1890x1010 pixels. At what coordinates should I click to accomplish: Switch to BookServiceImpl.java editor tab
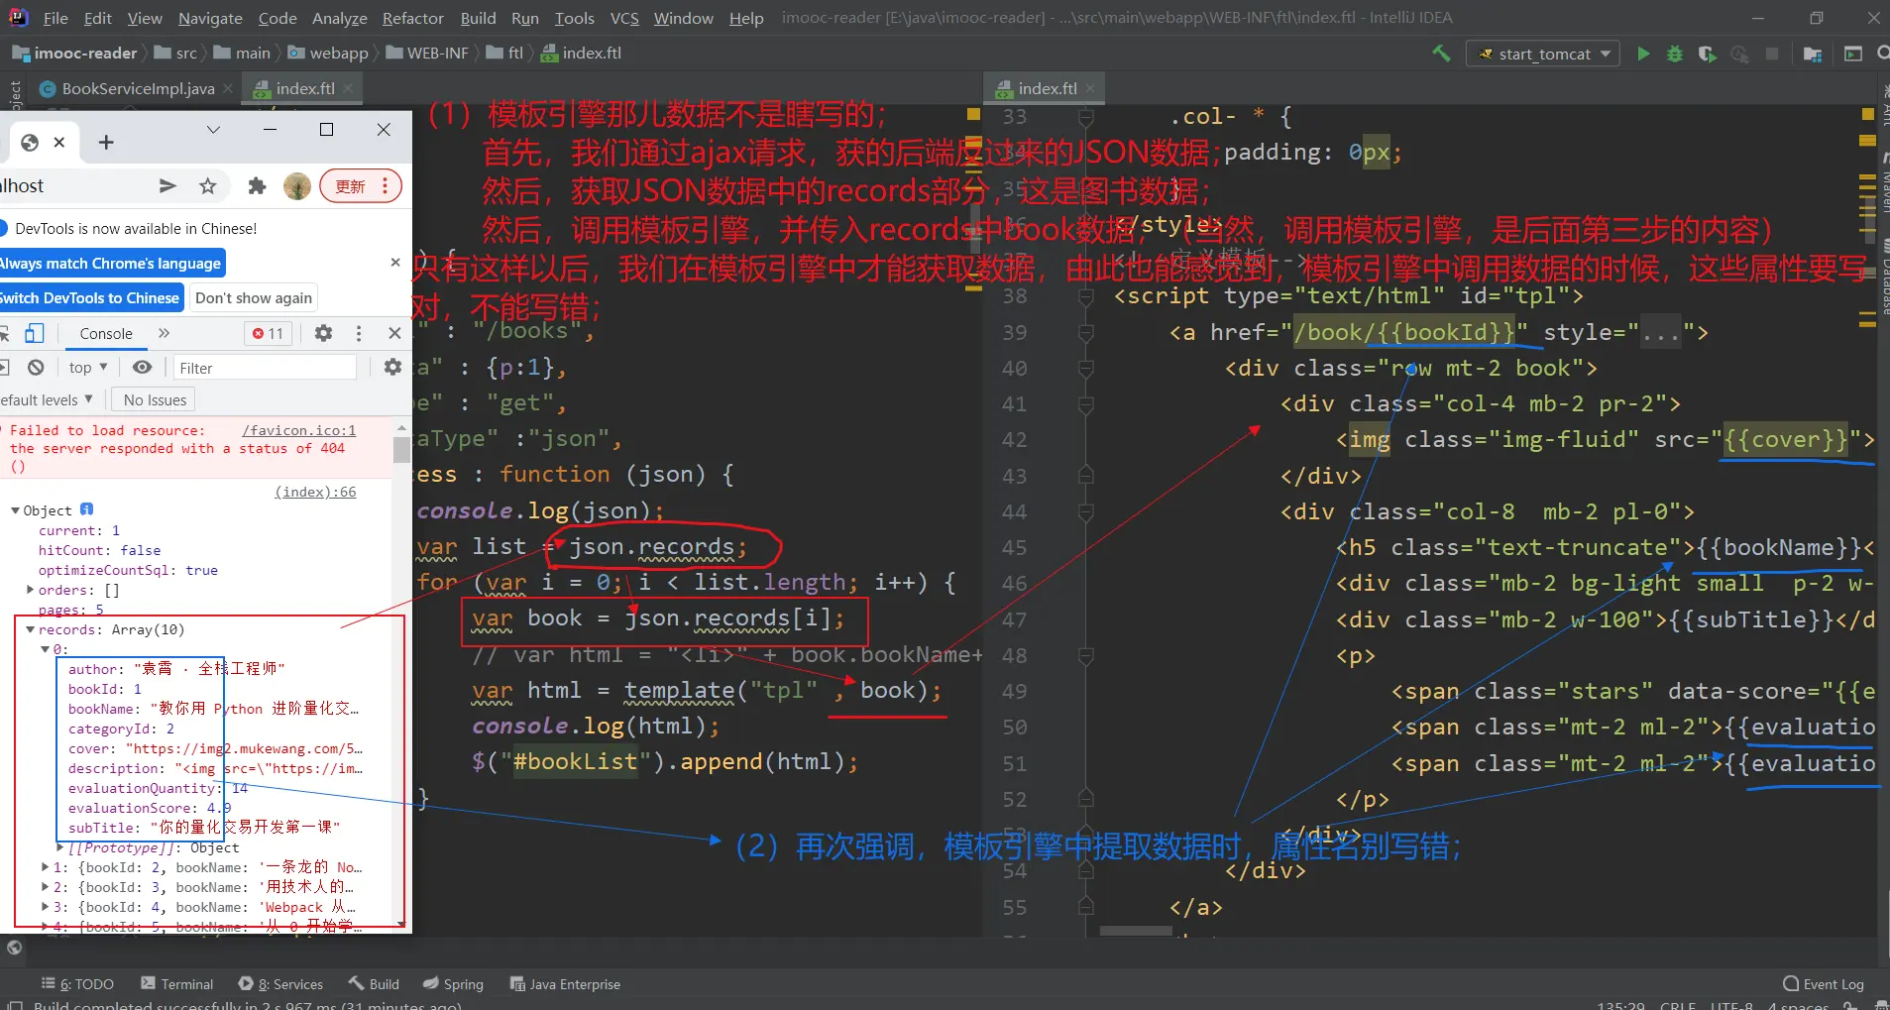(x=138, y=88)
